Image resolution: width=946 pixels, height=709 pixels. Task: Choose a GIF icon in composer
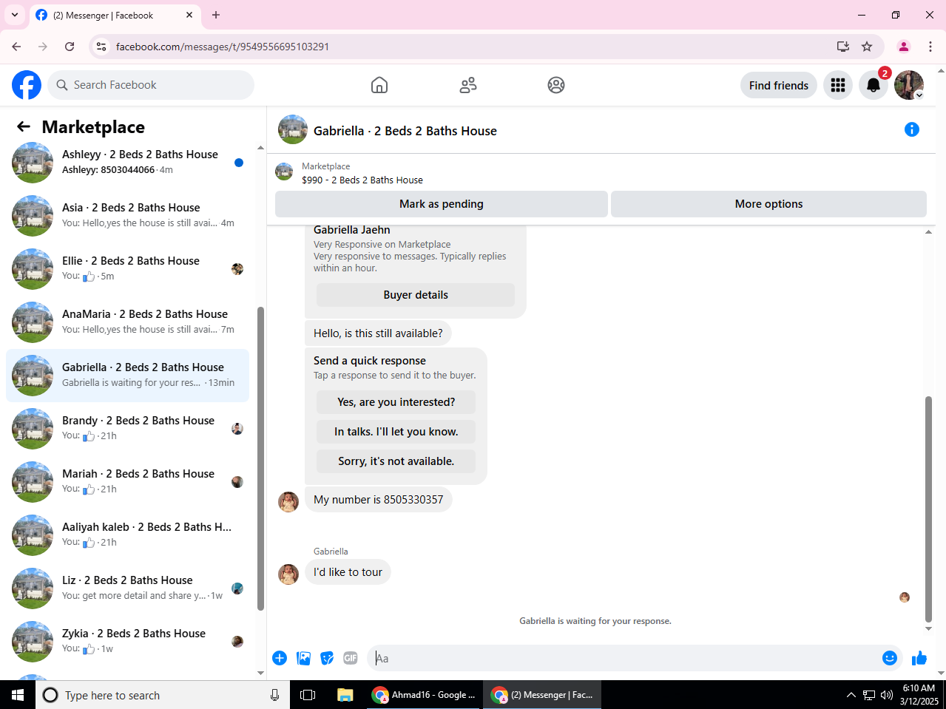click(x=351, y=658)
